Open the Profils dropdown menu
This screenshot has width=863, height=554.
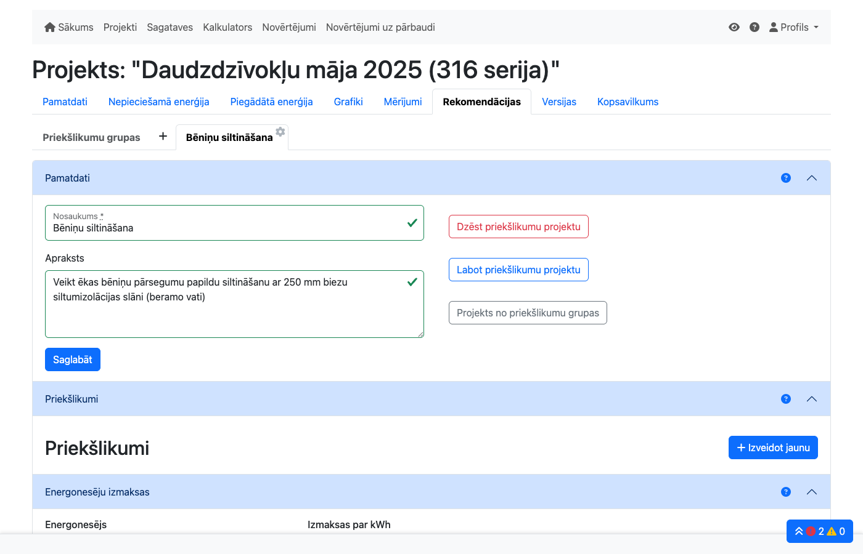click(x=794, y=27)
